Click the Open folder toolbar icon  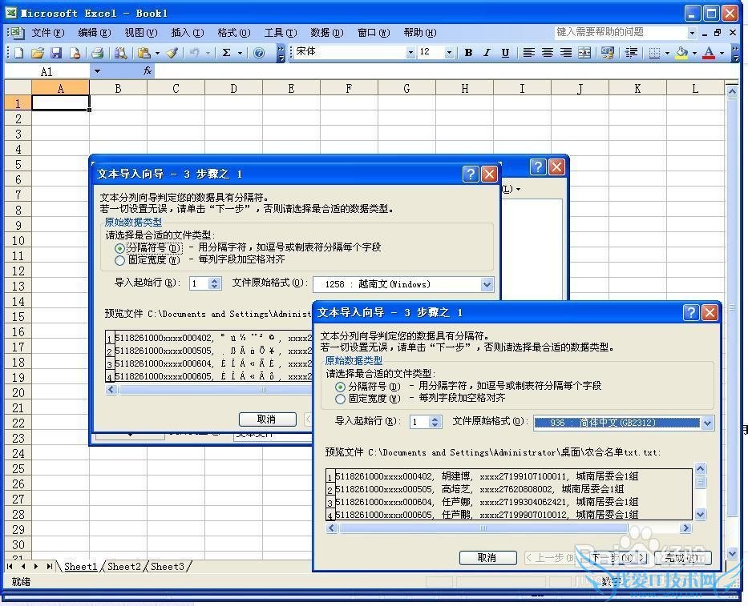[x=37, y=53]
